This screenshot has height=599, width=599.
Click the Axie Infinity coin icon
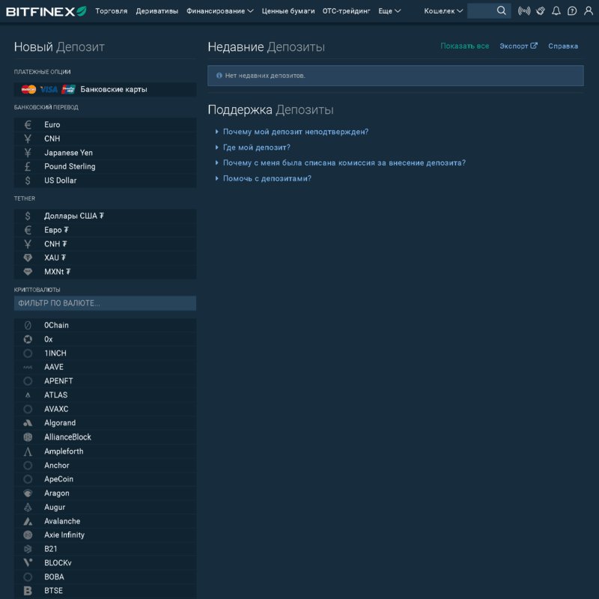(28, 535)
